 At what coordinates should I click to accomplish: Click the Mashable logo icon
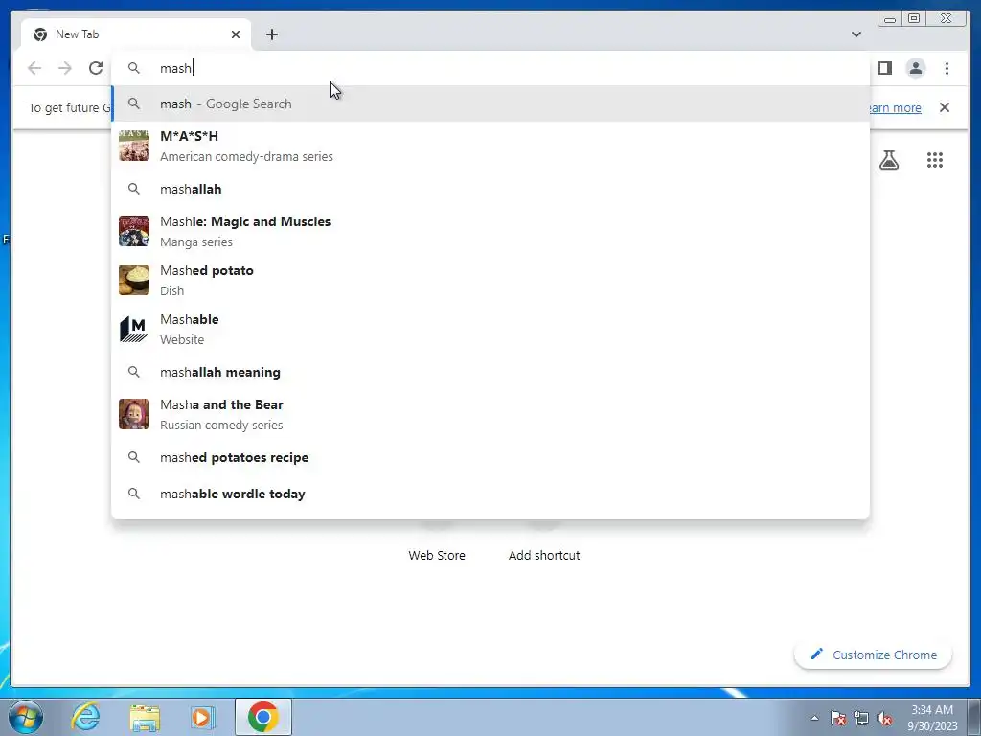click(x=134, y=329)
